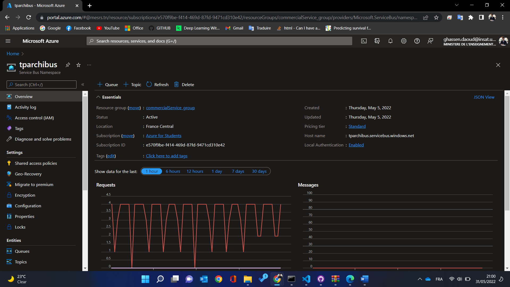Open GITHUB bookmark
The width and height of the screenshot is (510, 287).
[x=160, y=28]
